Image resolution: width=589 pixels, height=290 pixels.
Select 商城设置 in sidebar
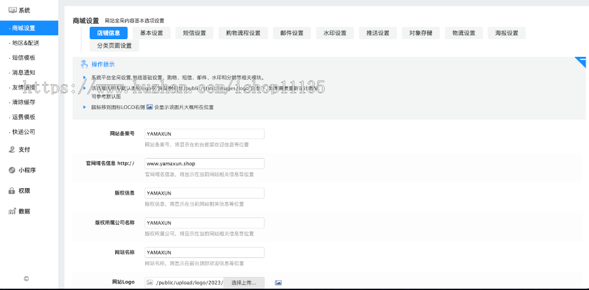coord(29,28)
